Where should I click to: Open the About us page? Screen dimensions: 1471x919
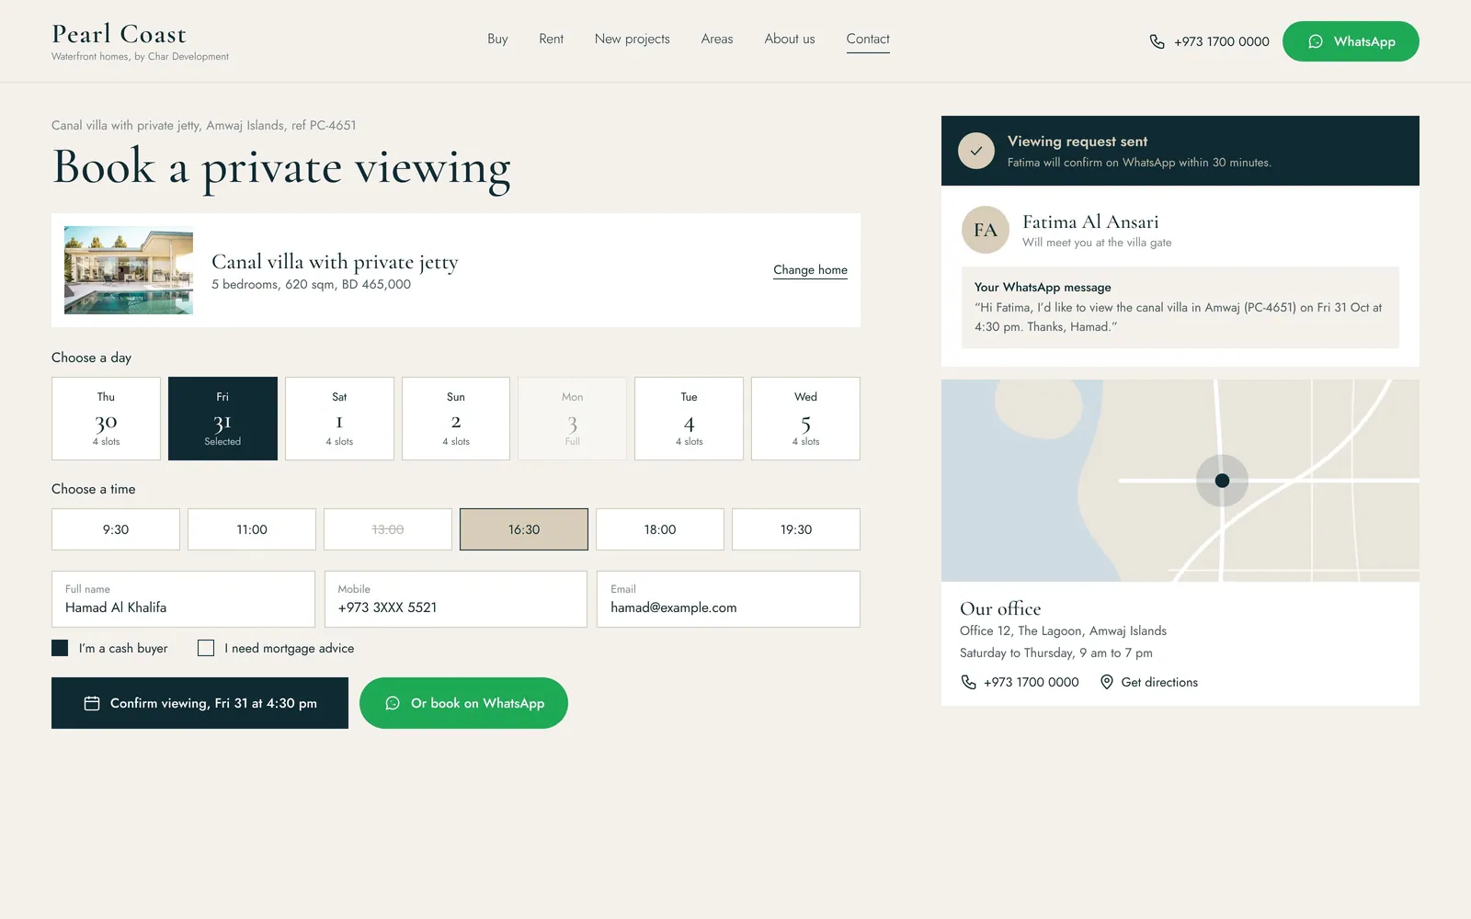pos(790,39)
